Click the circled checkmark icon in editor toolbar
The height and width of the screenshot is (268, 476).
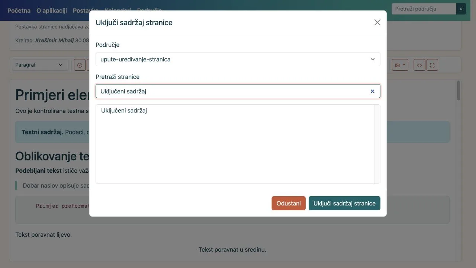click(x=80, y=65)
